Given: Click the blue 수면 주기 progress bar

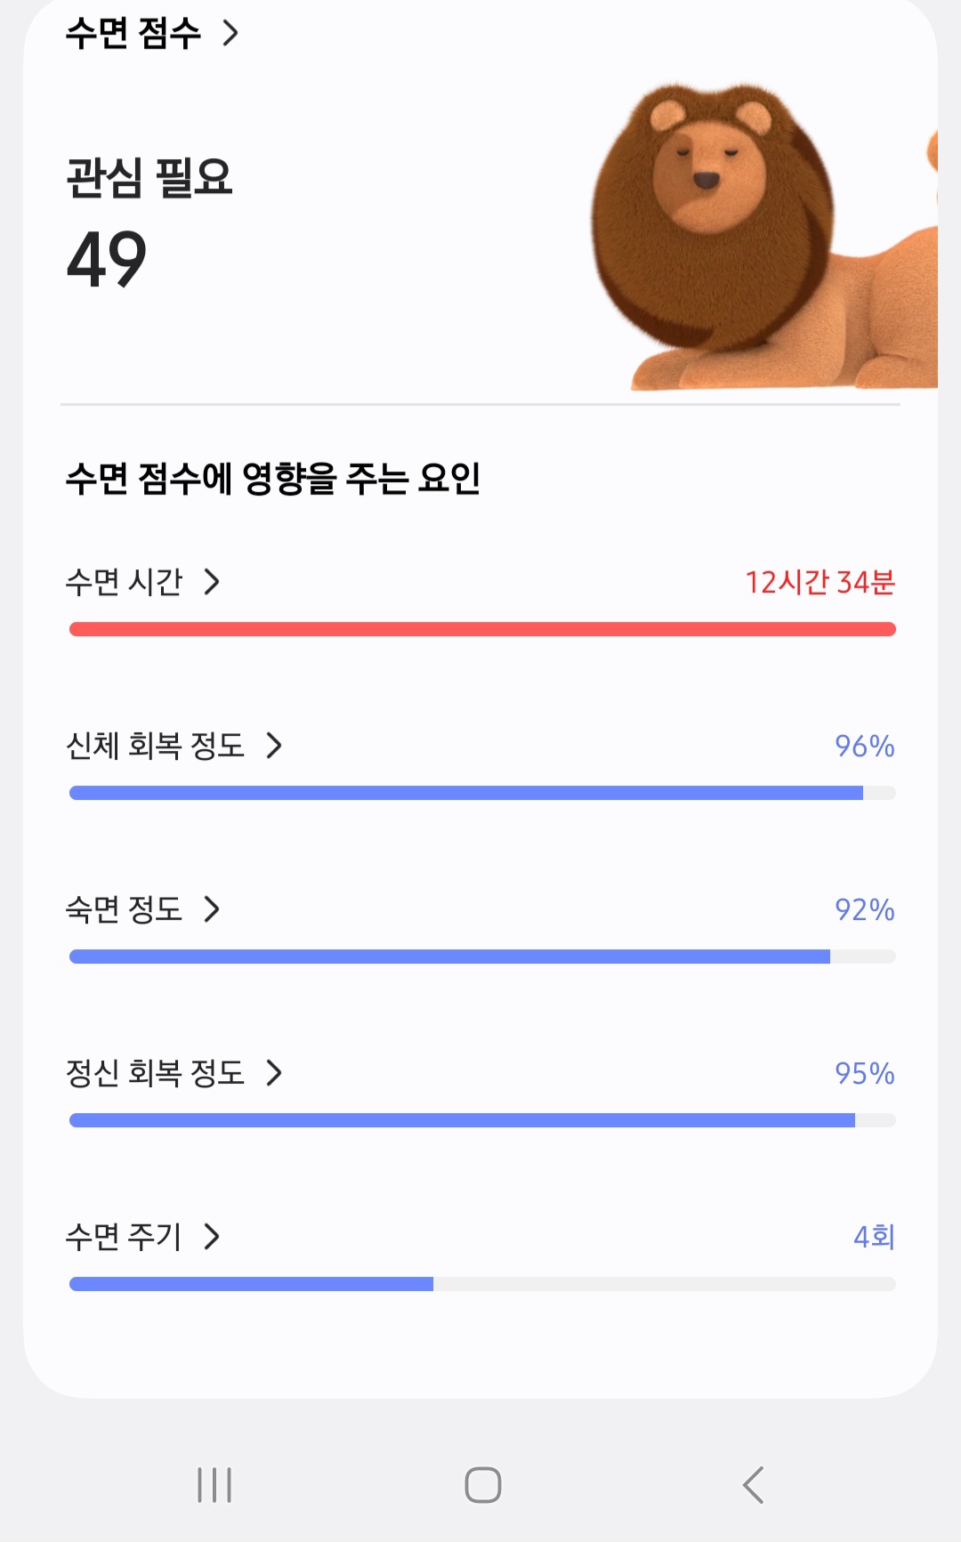Looking at the screenshot, I should (251, 1284).
